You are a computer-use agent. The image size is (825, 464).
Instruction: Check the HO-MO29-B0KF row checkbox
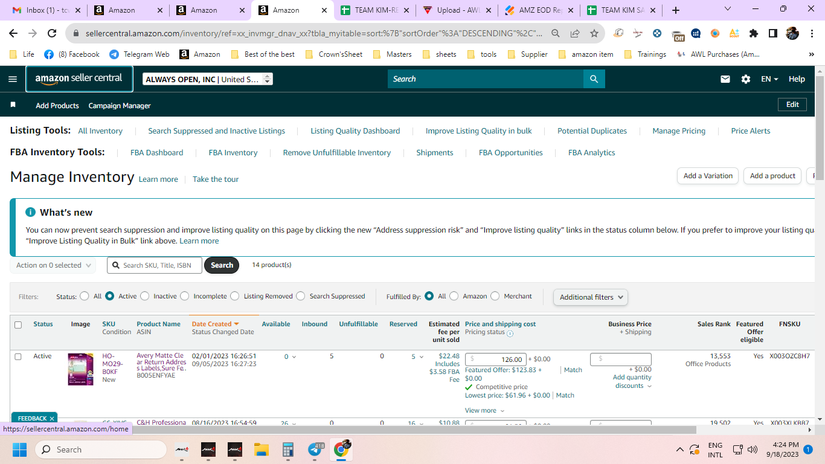[18, 356]
